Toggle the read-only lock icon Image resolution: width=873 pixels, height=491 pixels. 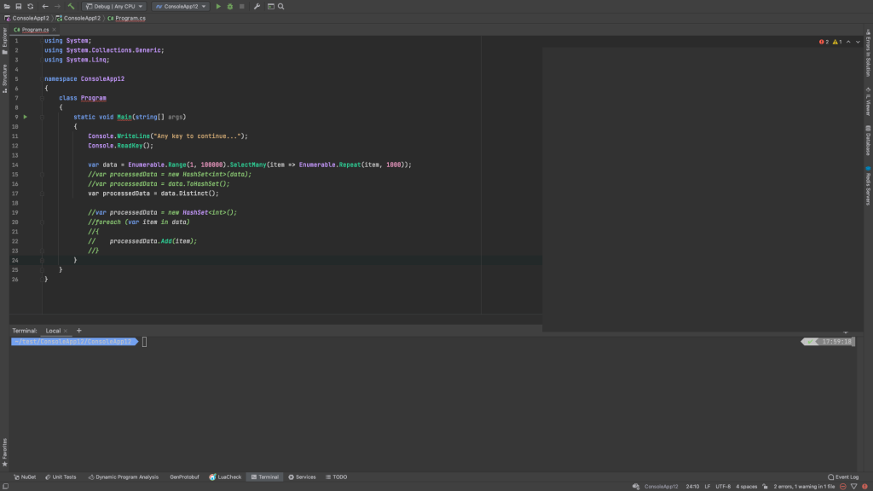(x=765, y=487)
